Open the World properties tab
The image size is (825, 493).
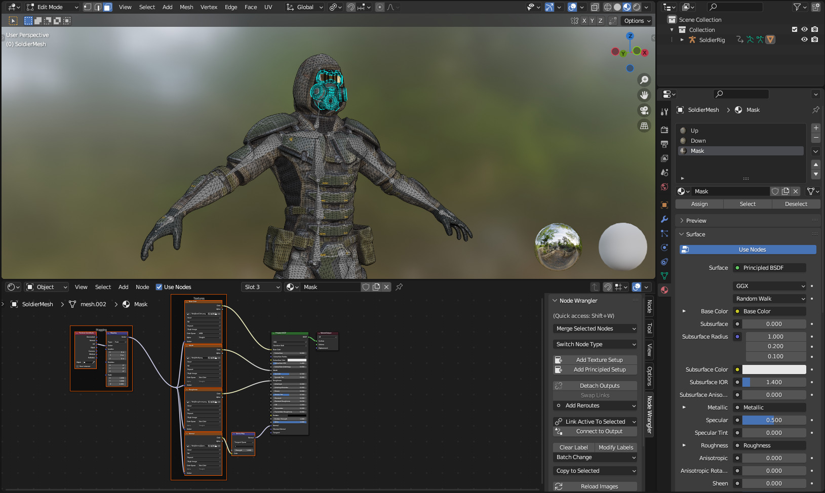click(664, 187)
